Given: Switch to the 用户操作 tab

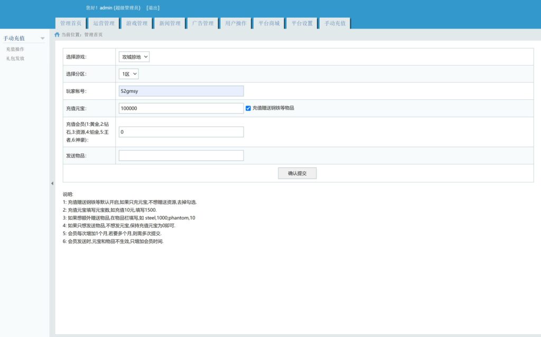Looking at the screenshot, I should pos(236,23).
